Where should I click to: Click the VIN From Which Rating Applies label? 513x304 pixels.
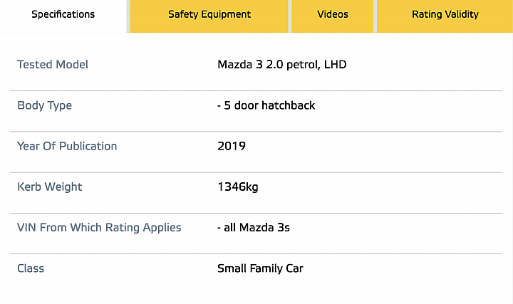pos(99,228)
